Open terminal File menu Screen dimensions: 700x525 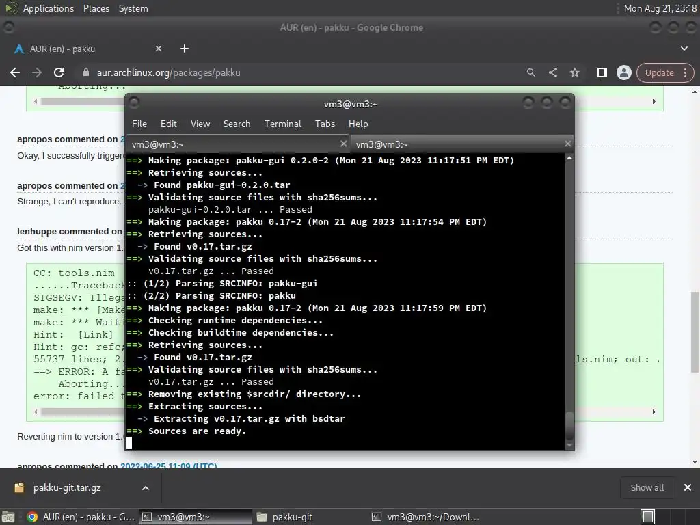(x=139, y=124)
